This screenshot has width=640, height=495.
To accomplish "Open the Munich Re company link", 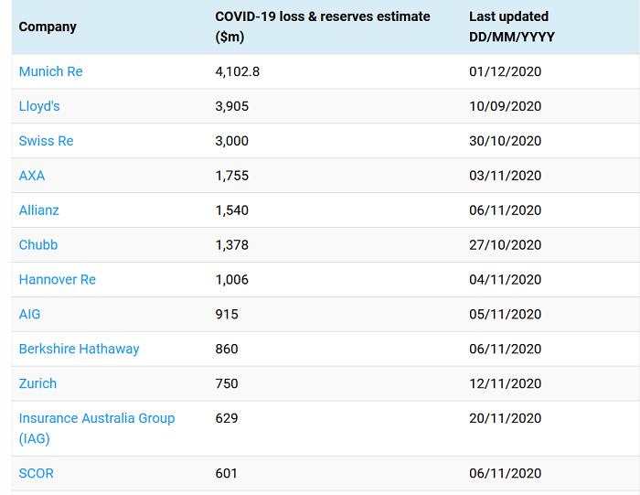I will (50, 71).
